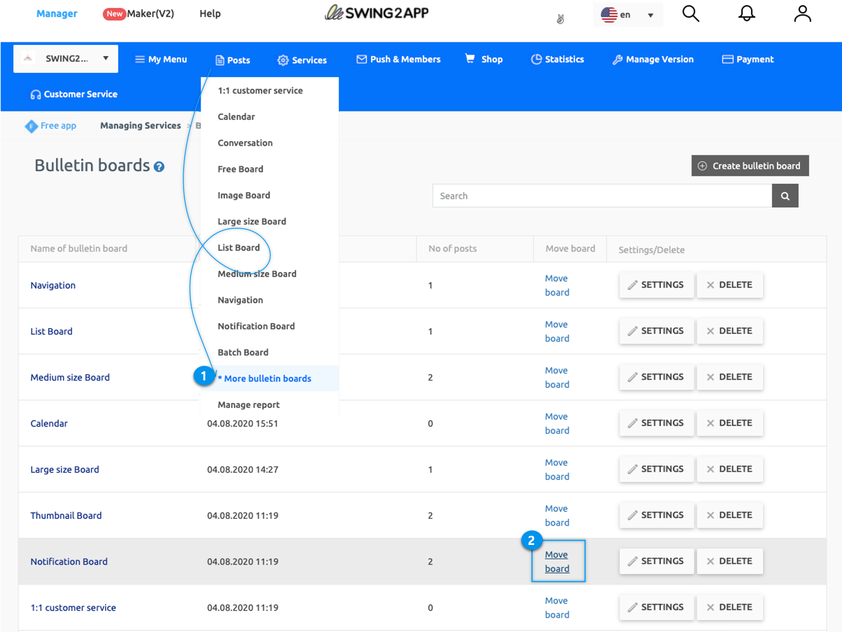Viewport: 842px width, 632px height.
Task: Open the user profile icon
Action: (x=802, y=14)
